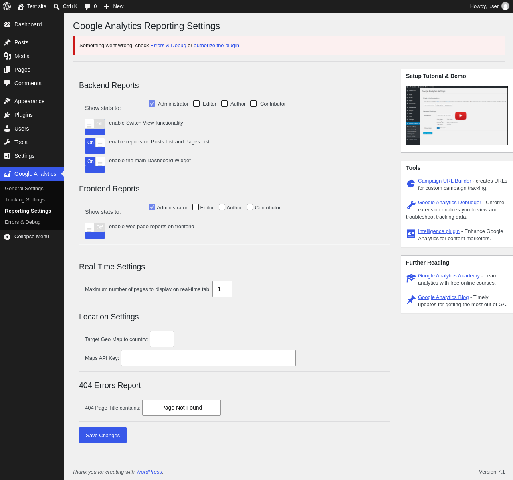Viewport: 513px width, 480px height.
Task: Click the Intelligence plugin icon
Action: (x=411, y=234)
